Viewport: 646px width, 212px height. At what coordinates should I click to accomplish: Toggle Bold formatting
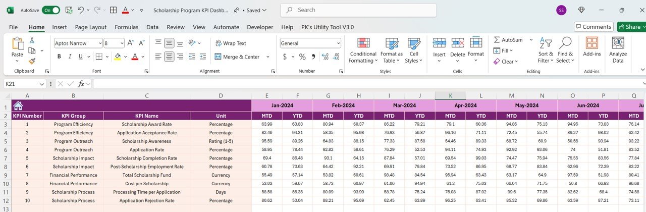tap(59, 57)
